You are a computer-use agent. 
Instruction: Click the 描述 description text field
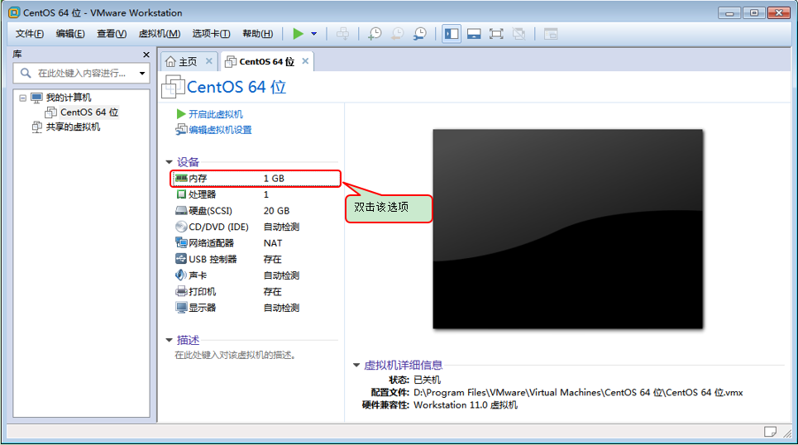point(236,356)
